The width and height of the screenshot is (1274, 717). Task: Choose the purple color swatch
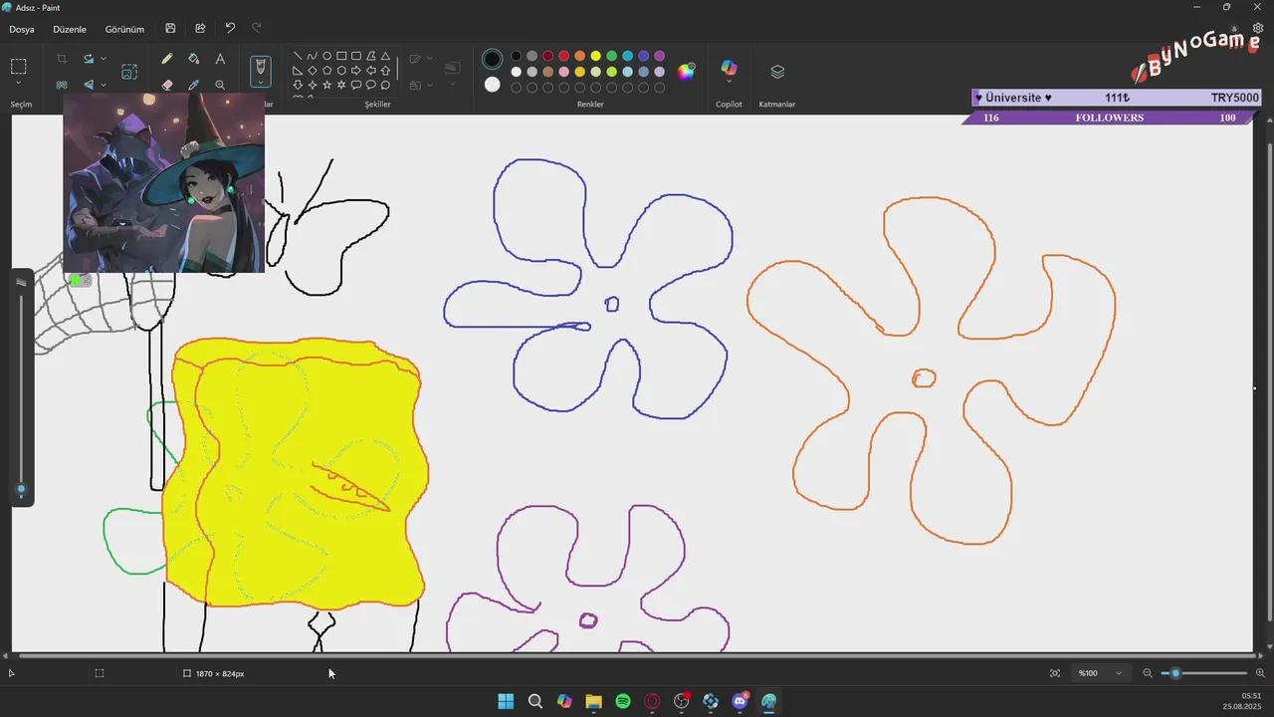(x=660, y=56)
